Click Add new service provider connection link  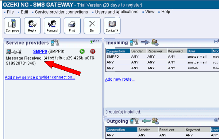click(40, 77)
